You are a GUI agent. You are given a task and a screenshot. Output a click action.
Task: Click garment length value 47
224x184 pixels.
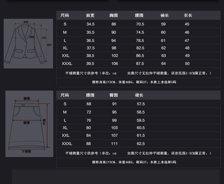(187, 41)
